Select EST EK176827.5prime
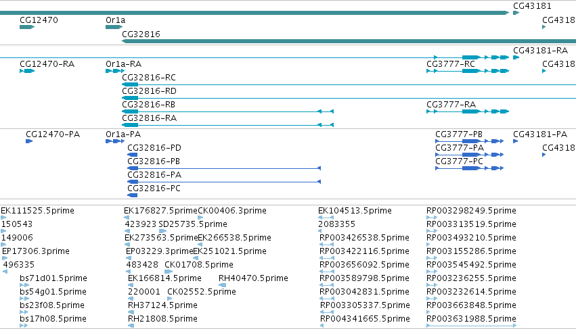This screenshot has width=576, height=329. [160, 211]
